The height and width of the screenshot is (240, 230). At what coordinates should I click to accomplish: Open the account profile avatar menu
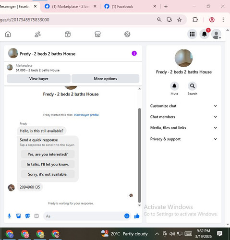click(216, 34)
